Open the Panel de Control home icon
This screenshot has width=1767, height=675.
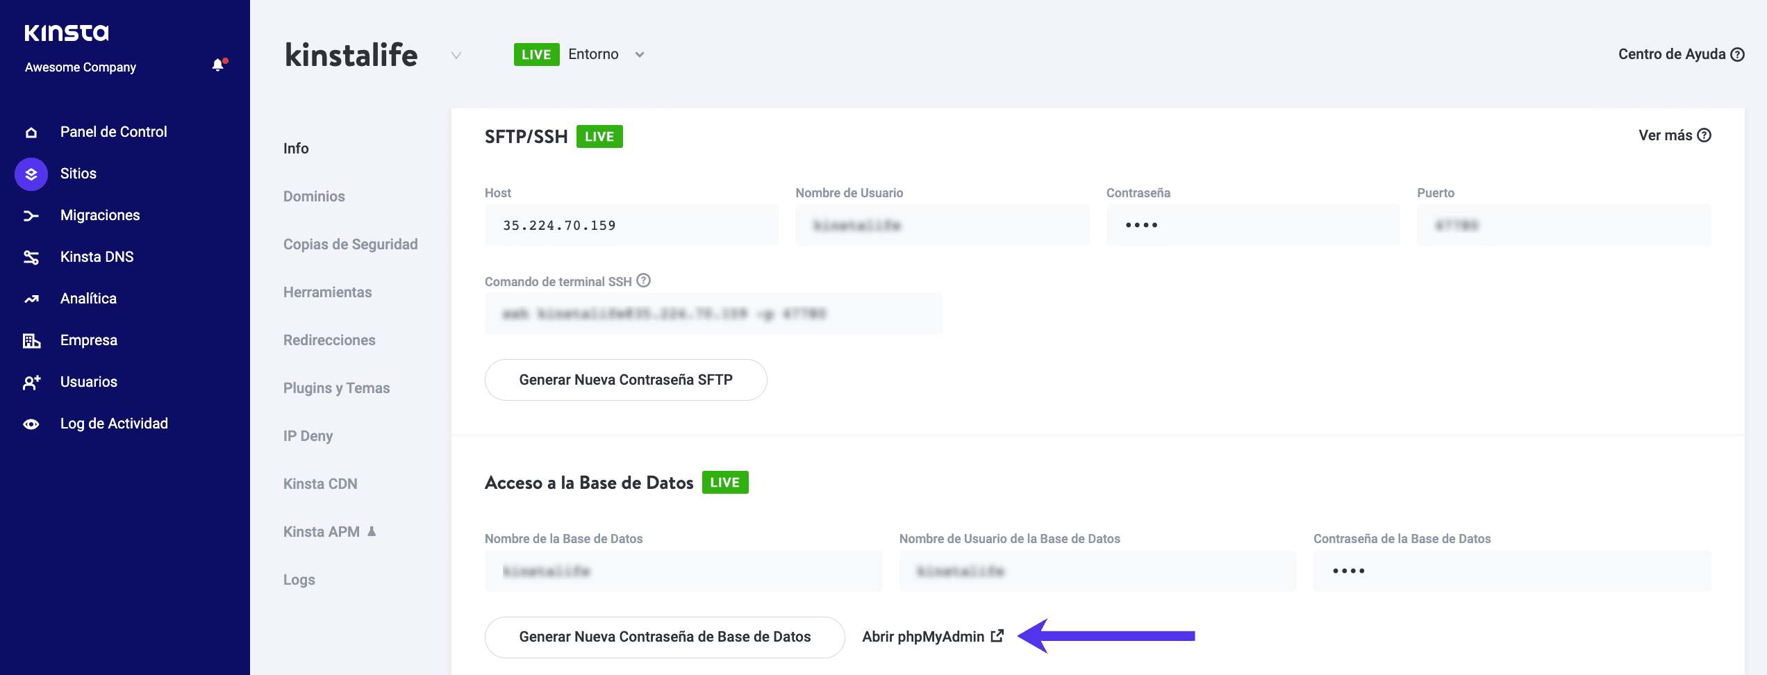pyautogui.click(x=31, y=133)
